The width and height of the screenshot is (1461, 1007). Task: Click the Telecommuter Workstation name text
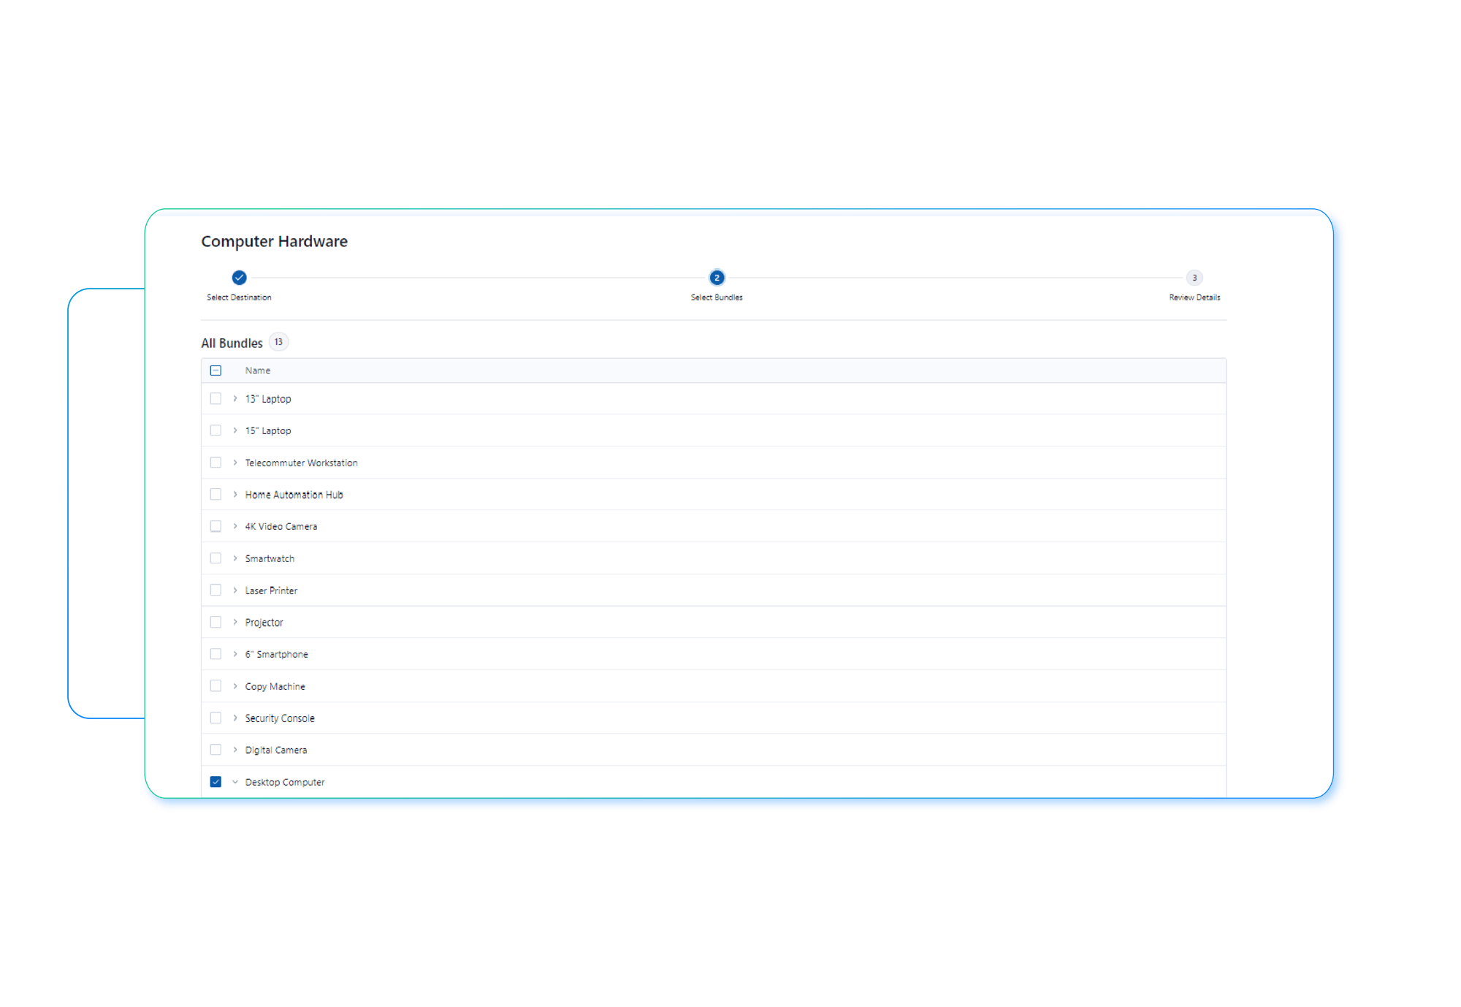302,463
